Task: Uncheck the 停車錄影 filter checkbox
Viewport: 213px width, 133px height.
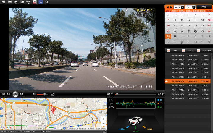Action: pyautogui.click(x=199, y=51)
